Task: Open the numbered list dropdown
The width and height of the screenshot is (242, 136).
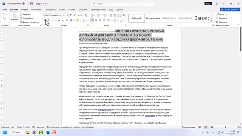Action: [101, 15]
